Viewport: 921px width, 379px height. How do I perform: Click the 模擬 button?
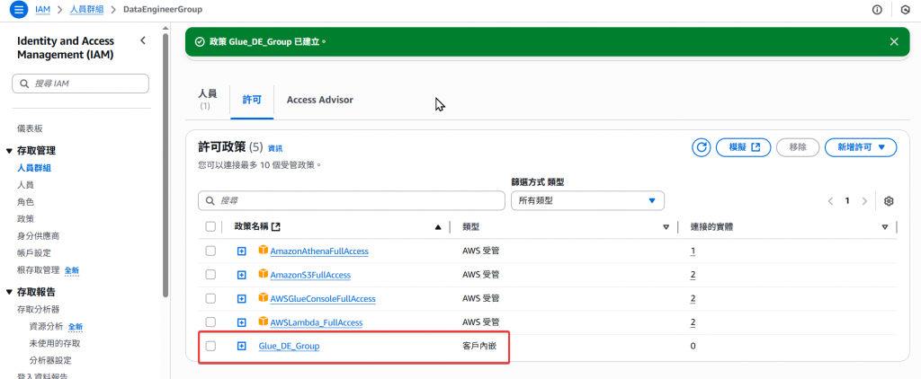point(744,147)
